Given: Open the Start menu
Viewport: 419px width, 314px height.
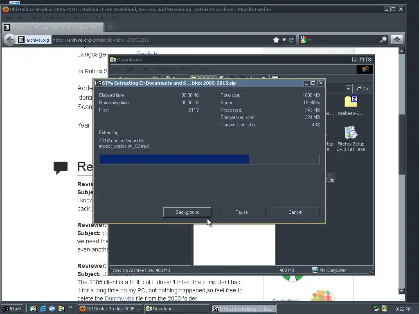Looking at the screenshot, I should pyautogui.click(x=12, y=309).
